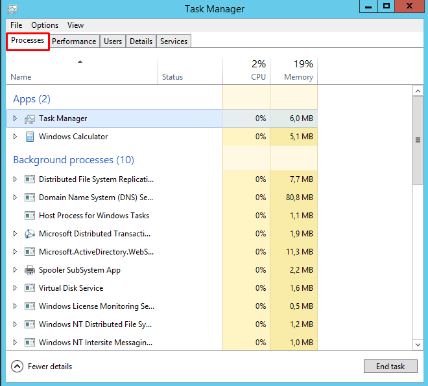Click the Fewer details circle arrow icon
This screenshot has height=386, width=428.
18,367
